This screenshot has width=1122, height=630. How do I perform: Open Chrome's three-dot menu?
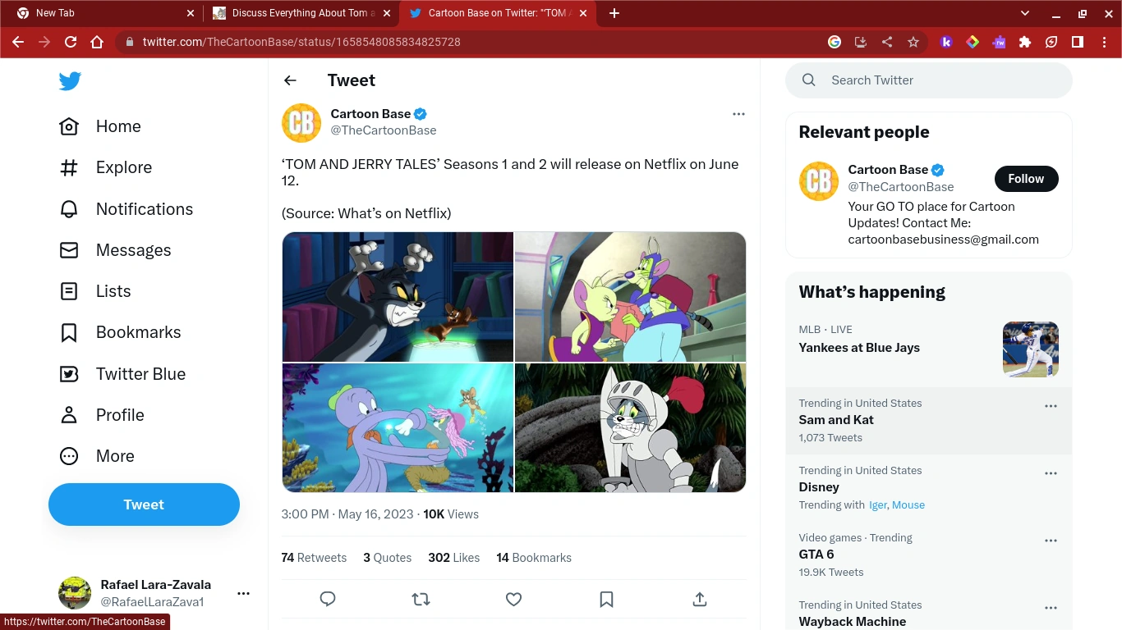coord(1103,42)
